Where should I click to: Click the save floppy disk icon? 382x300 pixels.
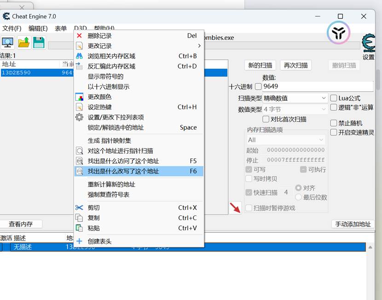[39, 43]
